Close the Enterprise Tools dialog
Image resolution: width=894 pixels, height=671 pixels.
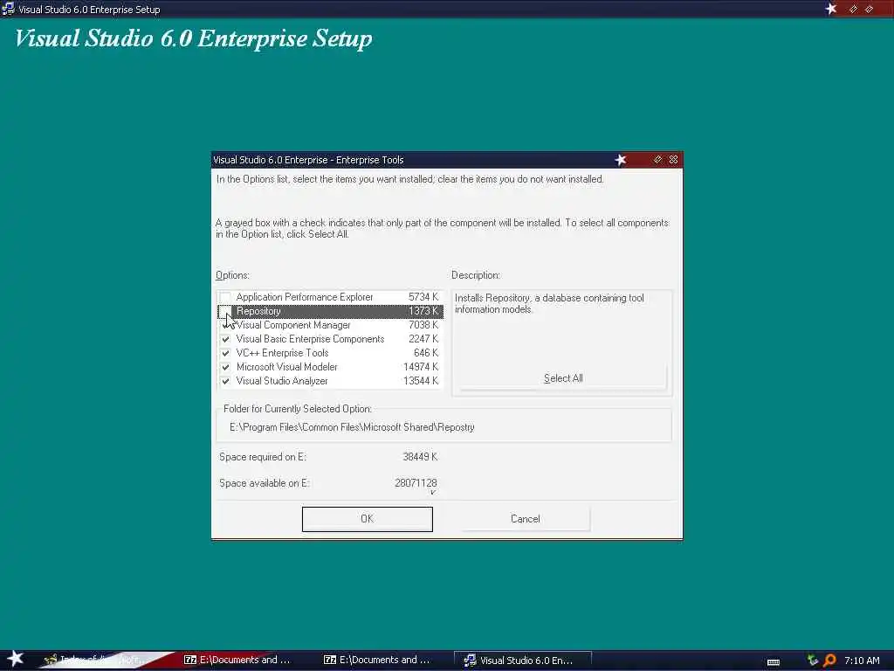point(673,160)
